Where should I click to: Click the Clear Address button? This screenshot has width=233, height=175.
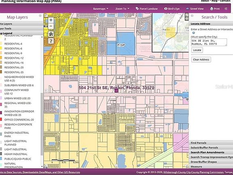coord(201,60)
